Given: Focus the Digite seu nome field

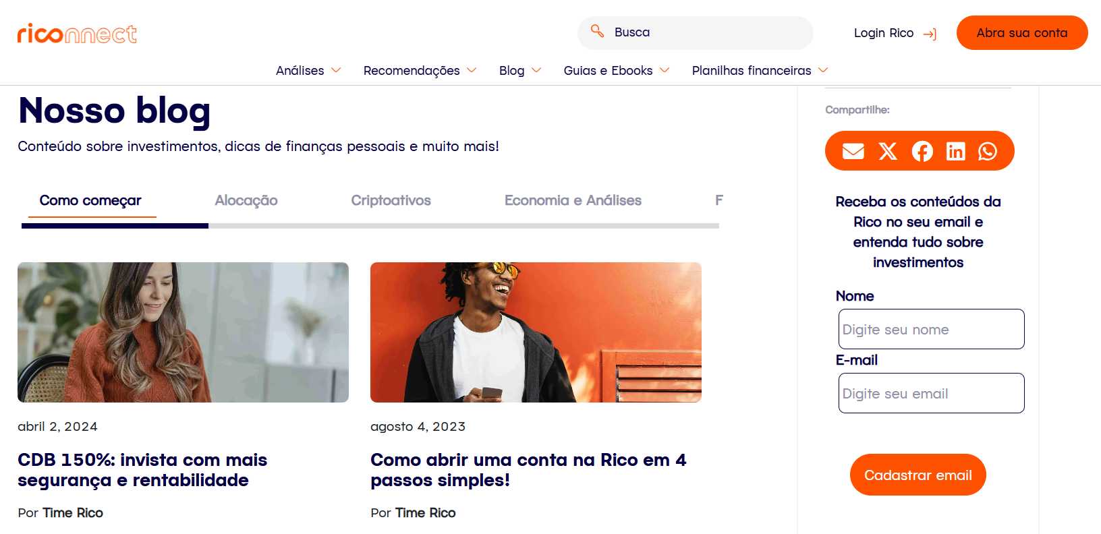Looking at the screenshot, I should (931, 329).
